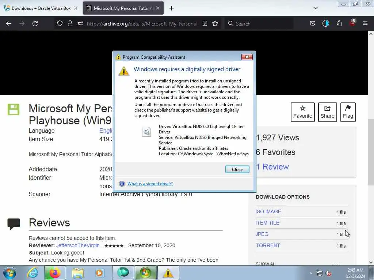Select the warning triangle taskbar item
The height and width of the screenshot is (280, 374).
pyautogui.click(x=168, y=273)
